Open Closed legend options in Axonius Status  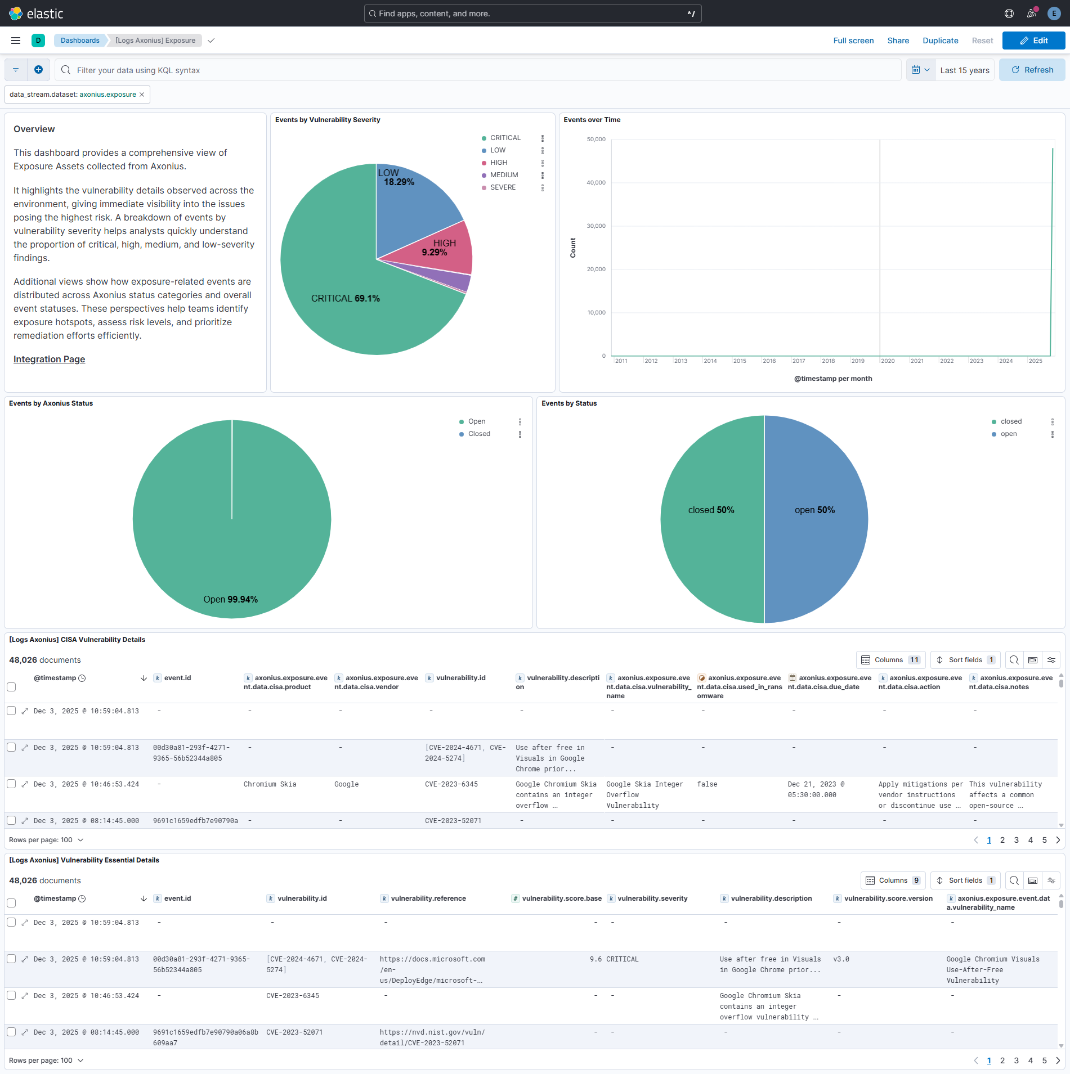(x=520, y=434)
